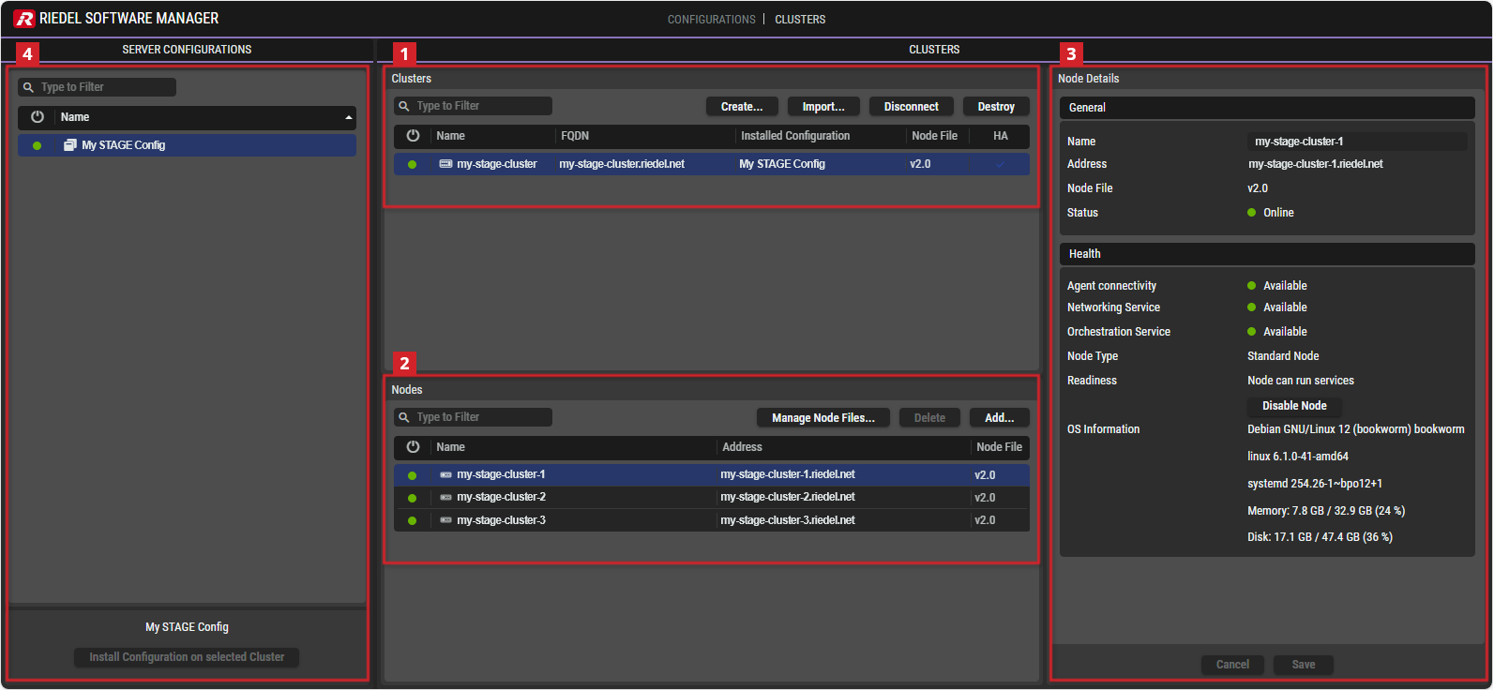
Task: Click the Health section header
Action: pos(1267,254)
